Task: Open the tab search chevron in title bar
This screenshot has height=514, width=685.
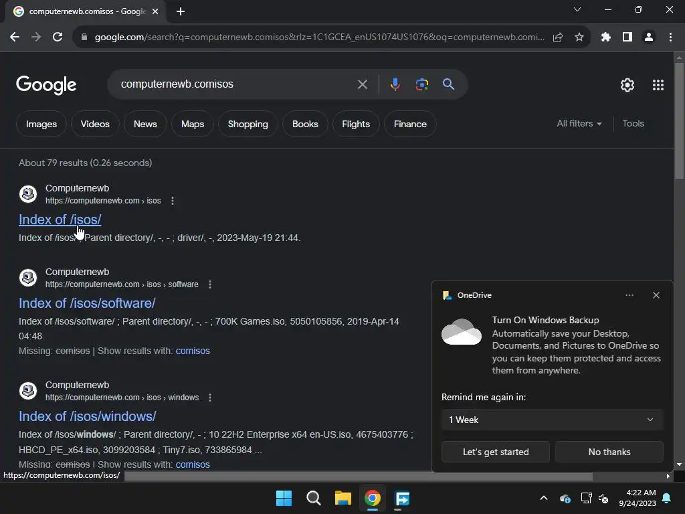Action: 577,9
